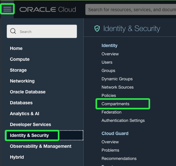The width and height of the screenshot is (176, 166).
Task: Click the Identity & Security shield icon
Action: tap(97, 28)
